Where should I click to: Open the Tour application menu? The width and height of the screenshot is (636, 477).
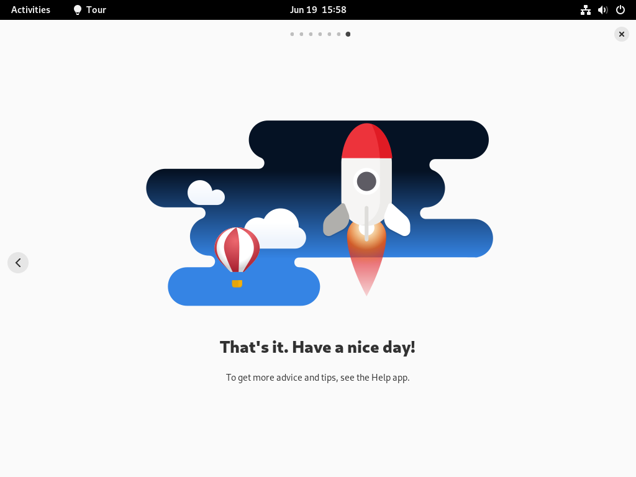[89, 10]
